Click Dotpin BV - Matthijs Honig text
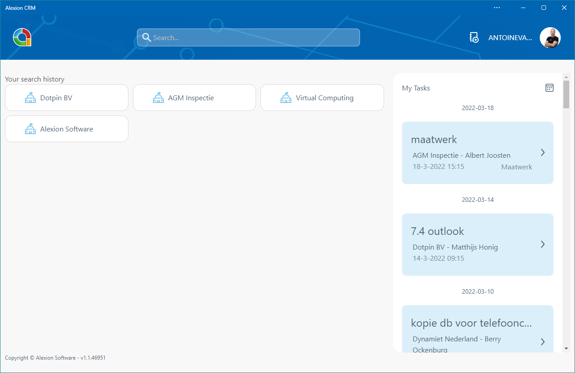 point(455,247)
